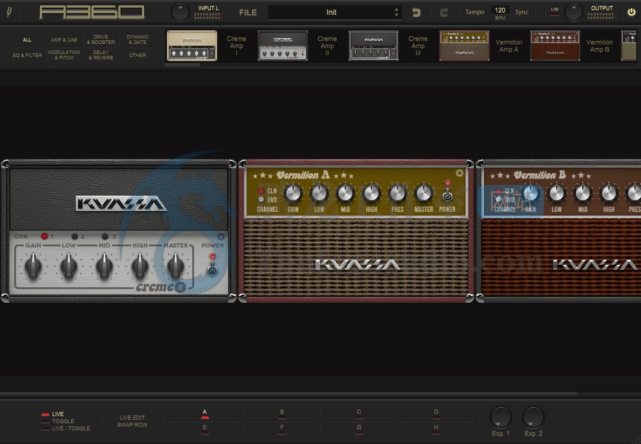
Task: Activate footswitch B
Action: (x=282, y=414)
